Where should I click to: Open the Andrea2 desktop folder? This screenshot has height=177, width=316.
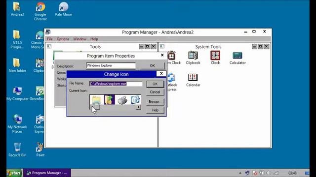[x=17, y=9]
